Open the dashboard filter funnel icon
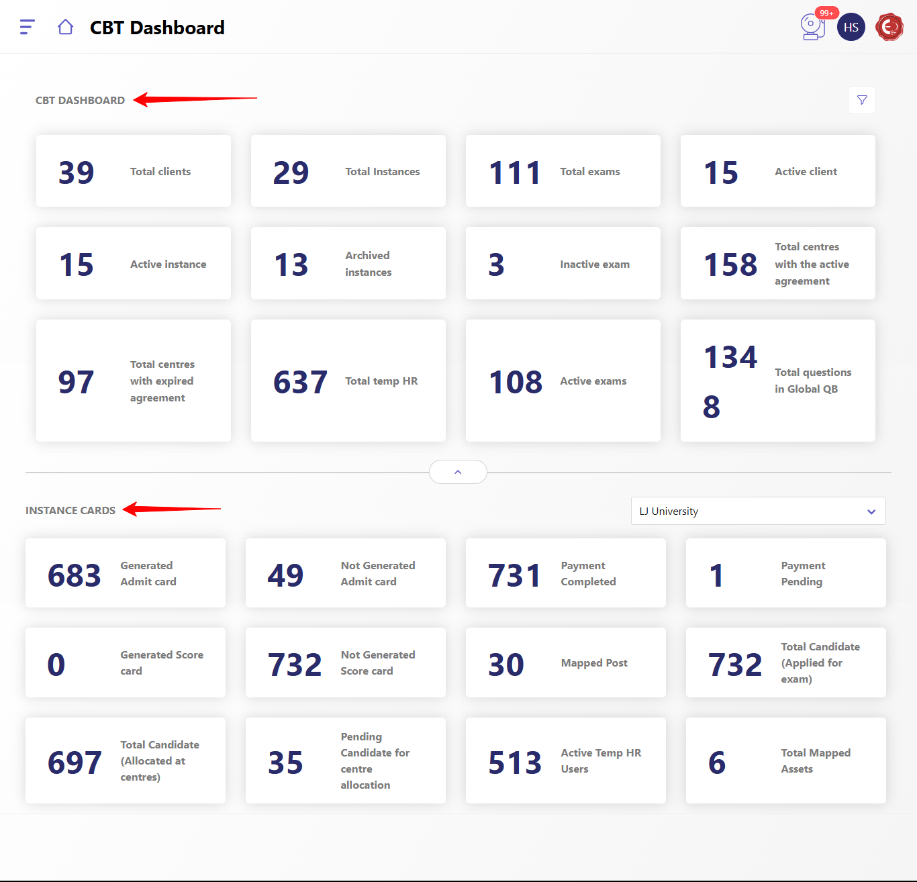Image resolution: width=917 pixels, height=882 pixels. (862, 100)
